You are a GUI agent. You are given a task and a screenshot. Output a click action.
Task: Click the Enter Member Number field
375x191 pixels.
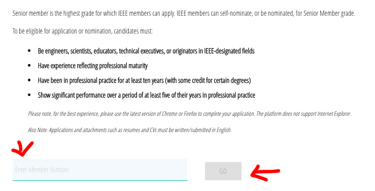pos(100,170)
